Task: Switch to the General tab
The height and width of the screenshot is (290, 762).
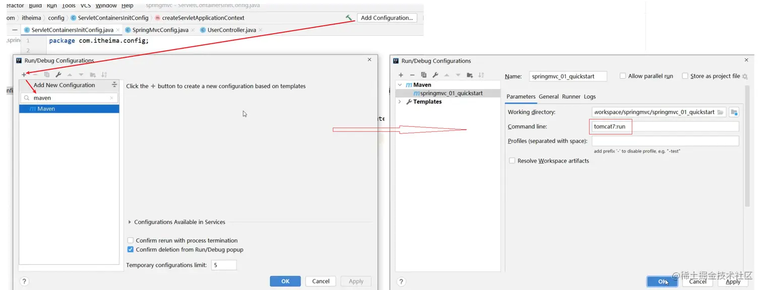Action: (x=548, y=97)
